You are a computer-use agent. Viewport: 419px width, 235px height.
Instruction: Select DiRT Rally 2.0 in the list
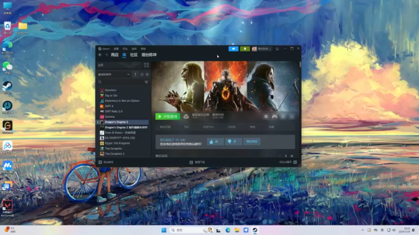[114, 112]
